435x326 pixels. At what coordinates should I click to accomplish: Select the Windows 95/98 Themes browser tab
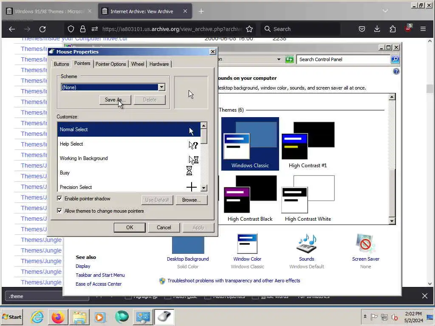(x=49, y=11)
